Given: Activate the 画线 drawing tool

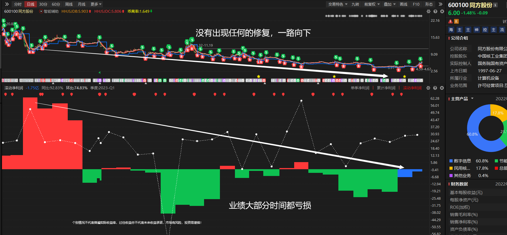Looking at the screenshot, I should pos(404,4).
